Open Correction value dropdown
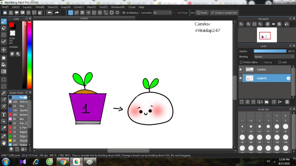Image resolution: width=296 pixels, height=166 pixels. [162, 13]
